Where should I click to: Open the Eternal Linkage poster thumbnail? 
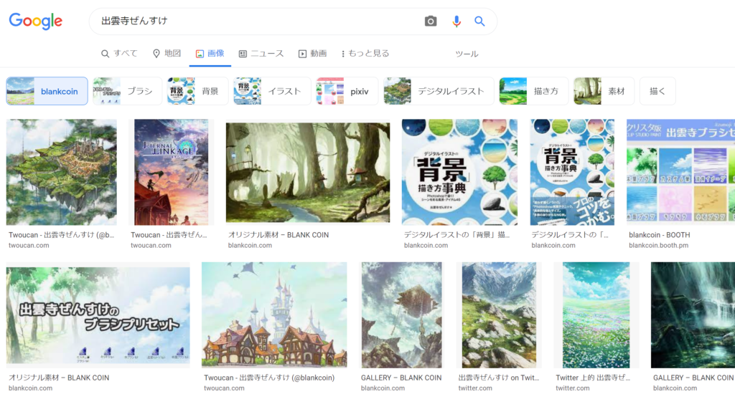tap(171, 172)
